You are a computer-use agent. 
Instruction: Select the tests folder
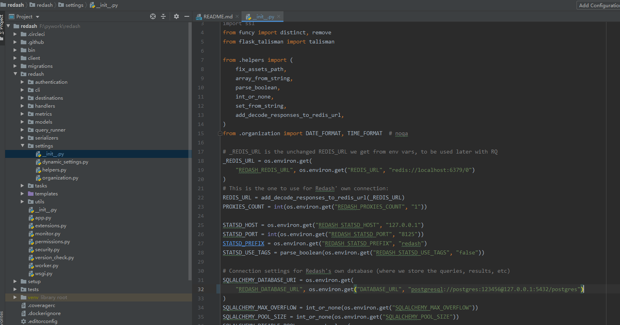[30, 289]
